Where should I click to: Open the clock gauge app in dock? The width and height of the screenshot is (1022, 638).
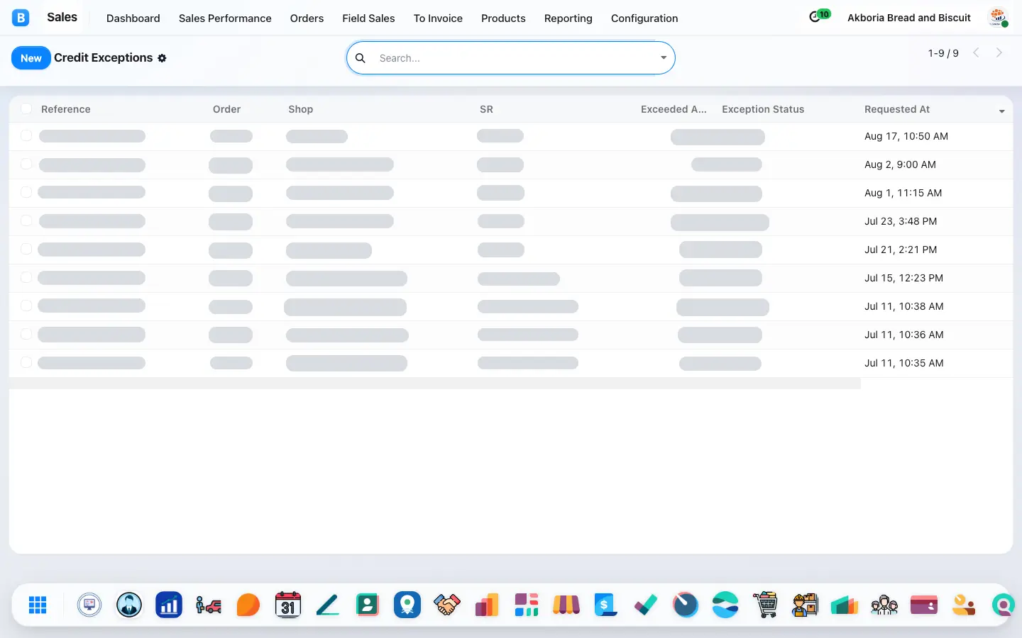point(686,605)
